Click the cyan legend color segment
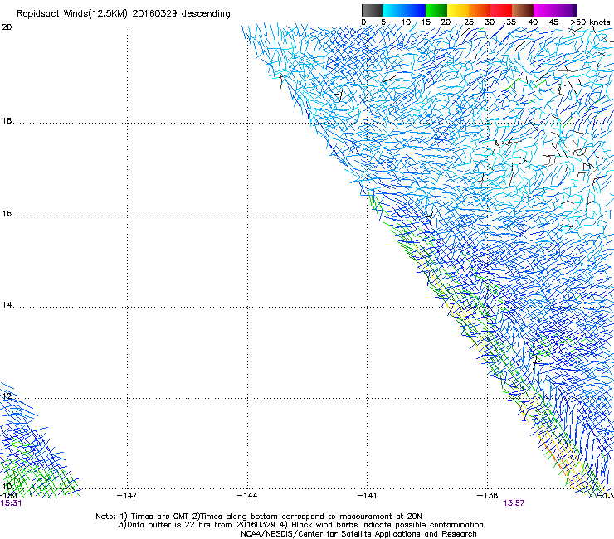This screenshot has width=614, height=539. pos(393,10)
